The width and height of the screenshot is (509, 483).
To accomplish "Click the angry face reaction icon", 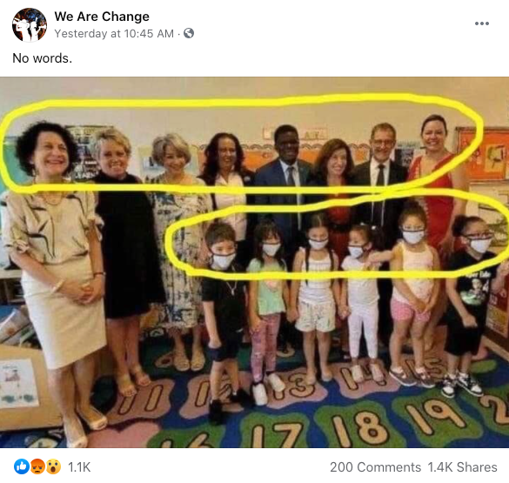I will (37, 466).
